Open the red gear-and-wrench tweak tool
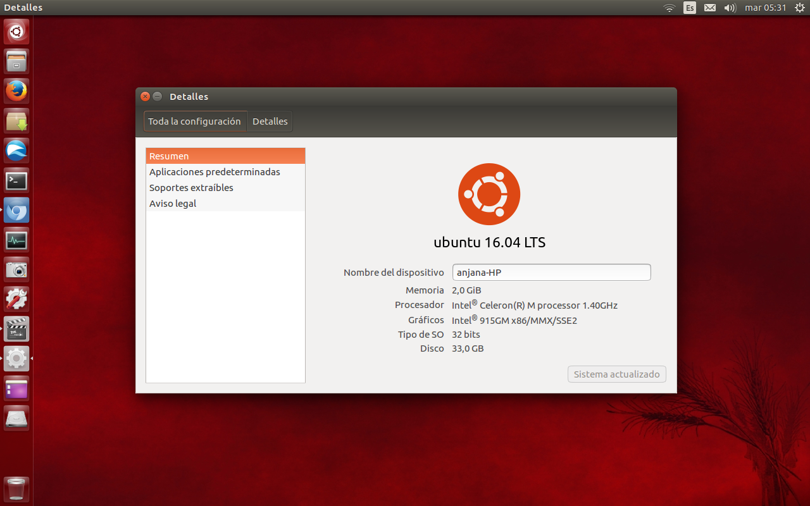The height and width of the screenshot is (506, 810). pos(16,299)
